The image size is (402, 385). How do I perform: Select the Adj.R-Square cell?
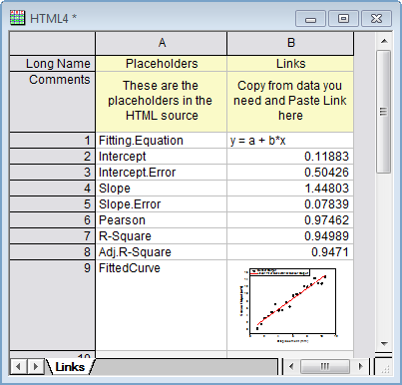pyautogui.click(x=162, y=252)
